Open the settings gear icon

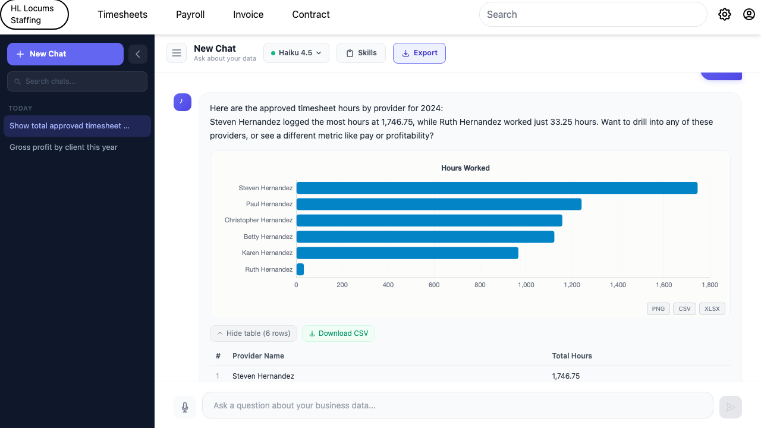(725, 14)
